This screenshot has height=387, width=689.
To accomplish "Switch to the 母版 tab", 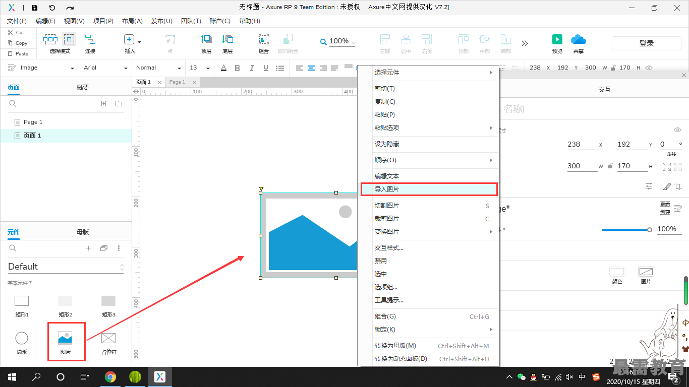I will (83, 232).
